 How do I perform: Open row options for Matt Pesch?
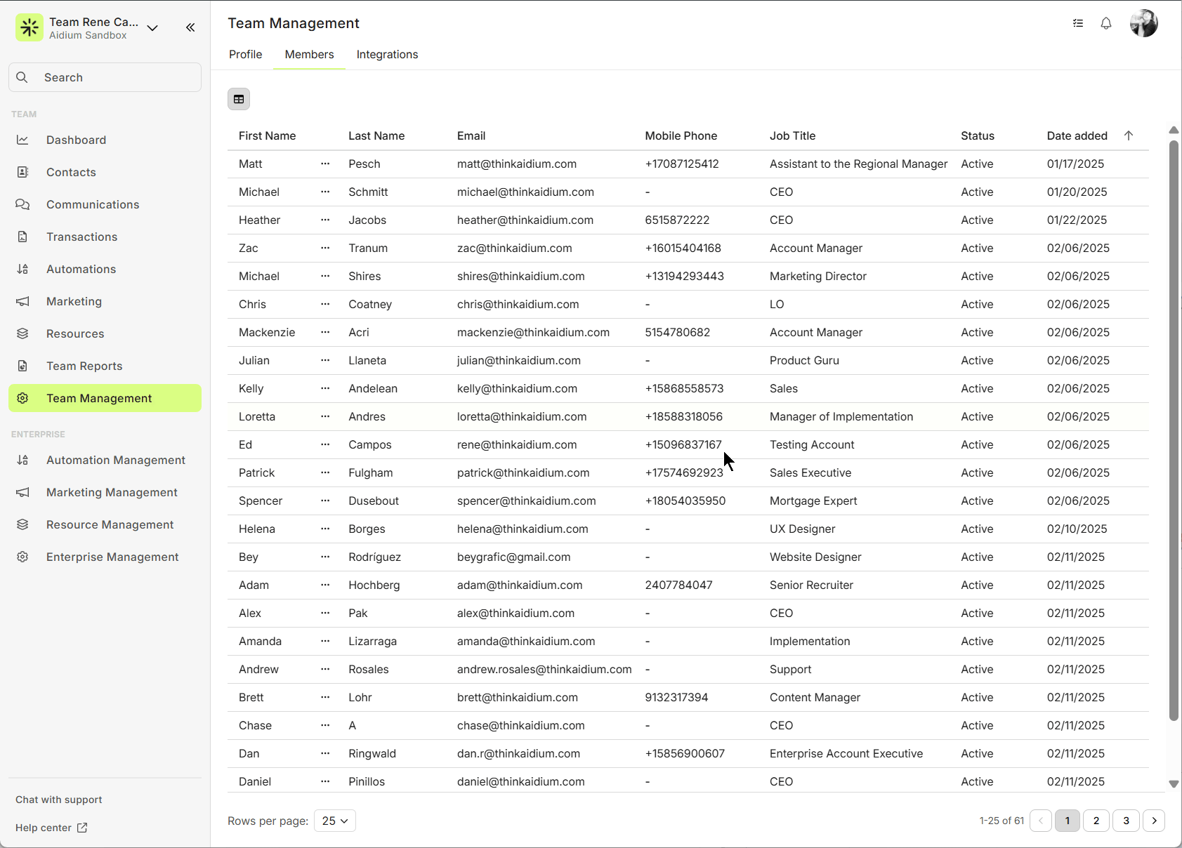pyautogui.click(x=325, y=164)
